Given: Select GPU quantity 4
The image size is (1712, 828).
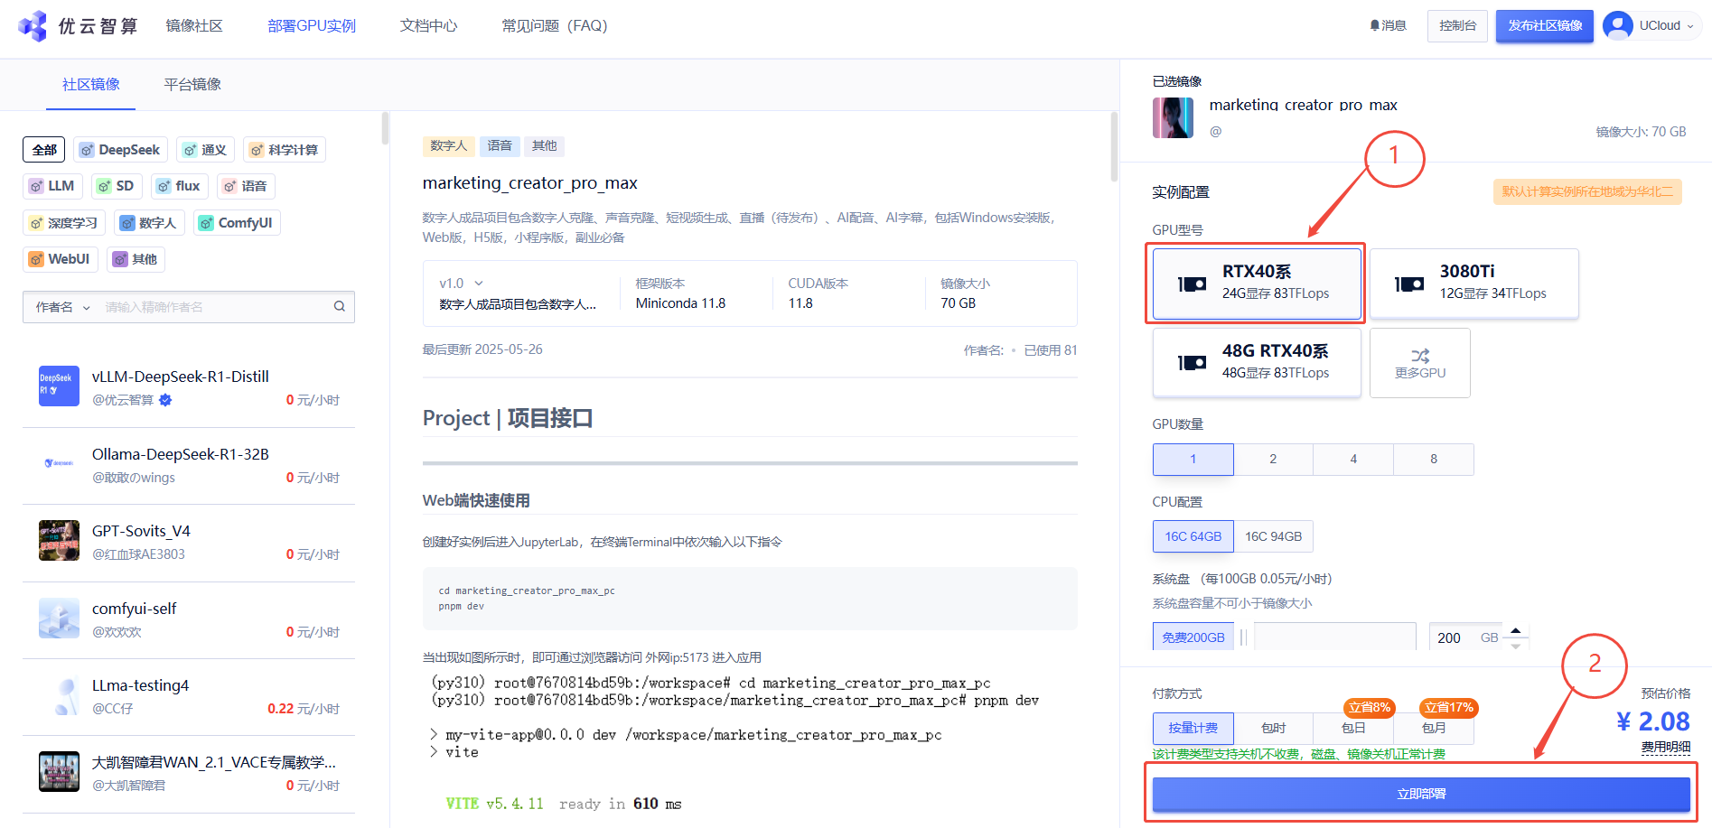Looking at the screenshot, I should [x=1353, y=460].
